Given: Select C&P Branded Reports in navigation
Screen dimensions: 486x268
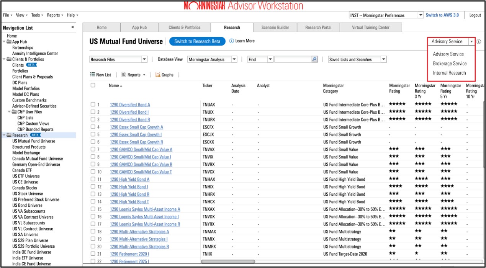Looking at the screenshot, I should click(x=35, y=129).
